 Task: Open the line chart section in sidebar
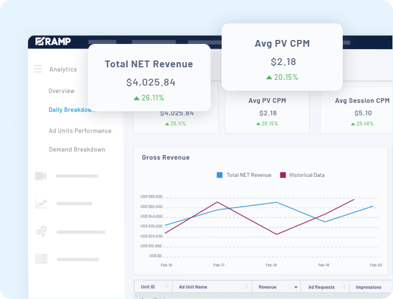coord(41,203)
